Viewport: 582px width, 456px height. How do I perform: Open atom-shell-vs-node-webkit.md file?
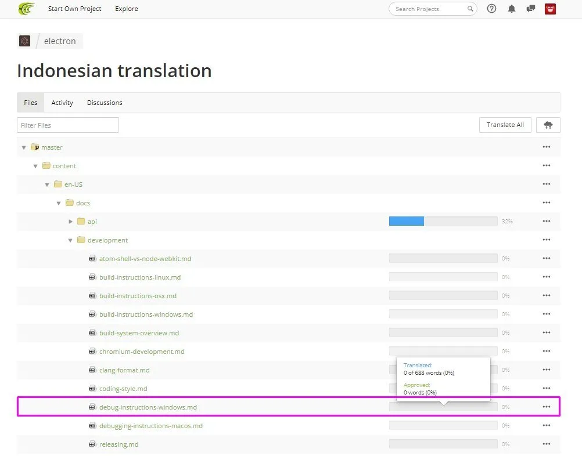(145, 259)
